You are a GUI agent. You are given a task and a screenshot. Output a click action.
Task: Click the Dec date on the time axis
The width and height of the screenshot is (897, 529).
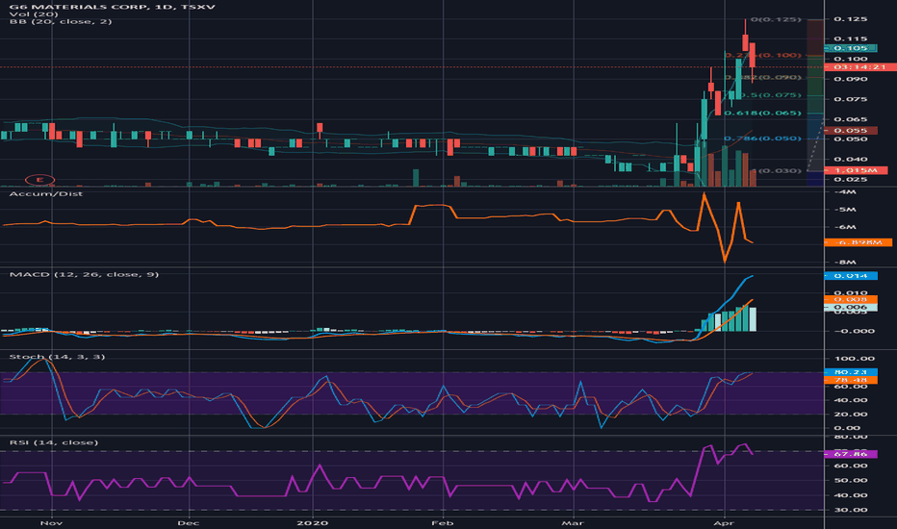188,522
